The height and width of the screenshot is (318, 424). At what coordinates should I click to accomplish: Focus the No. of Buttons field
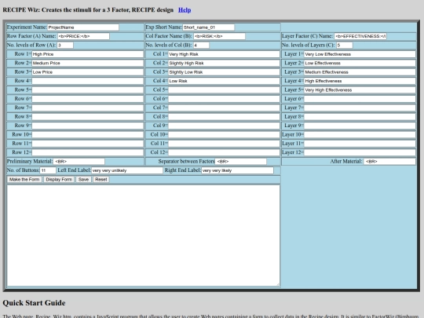click(x=48, y=170)
